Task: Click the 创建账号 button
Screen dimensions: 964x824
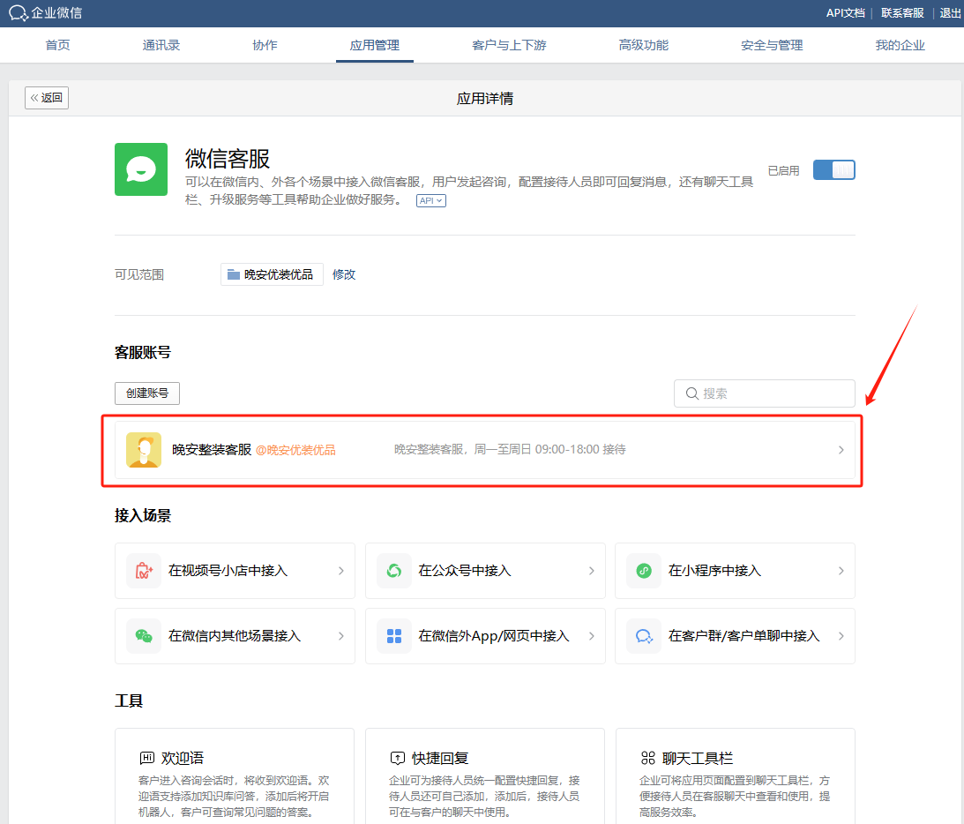Action: (x=147, y=393)
